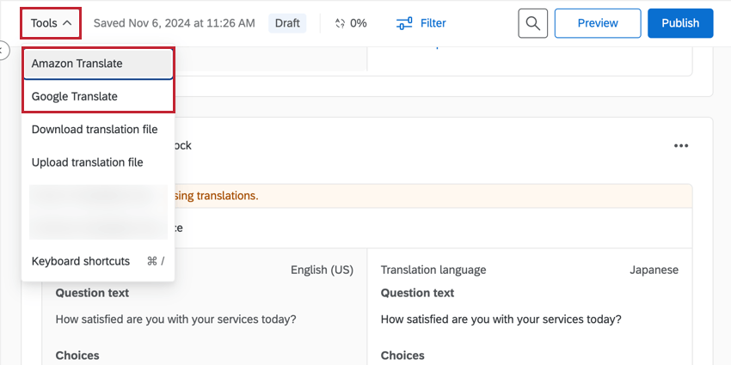Click the Saved Nov 6, 2024 timestamp
Viewport: 731px width, 365px height.
(x=174, y=23)
